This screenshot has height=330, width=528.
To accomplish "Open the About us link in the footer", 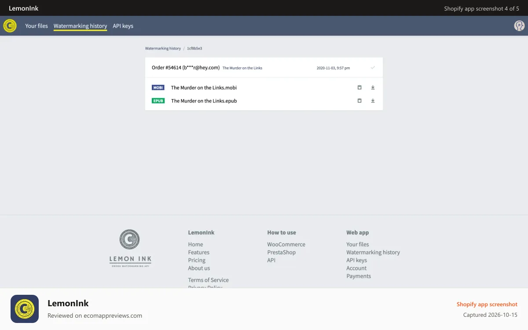I will (199, 268).
